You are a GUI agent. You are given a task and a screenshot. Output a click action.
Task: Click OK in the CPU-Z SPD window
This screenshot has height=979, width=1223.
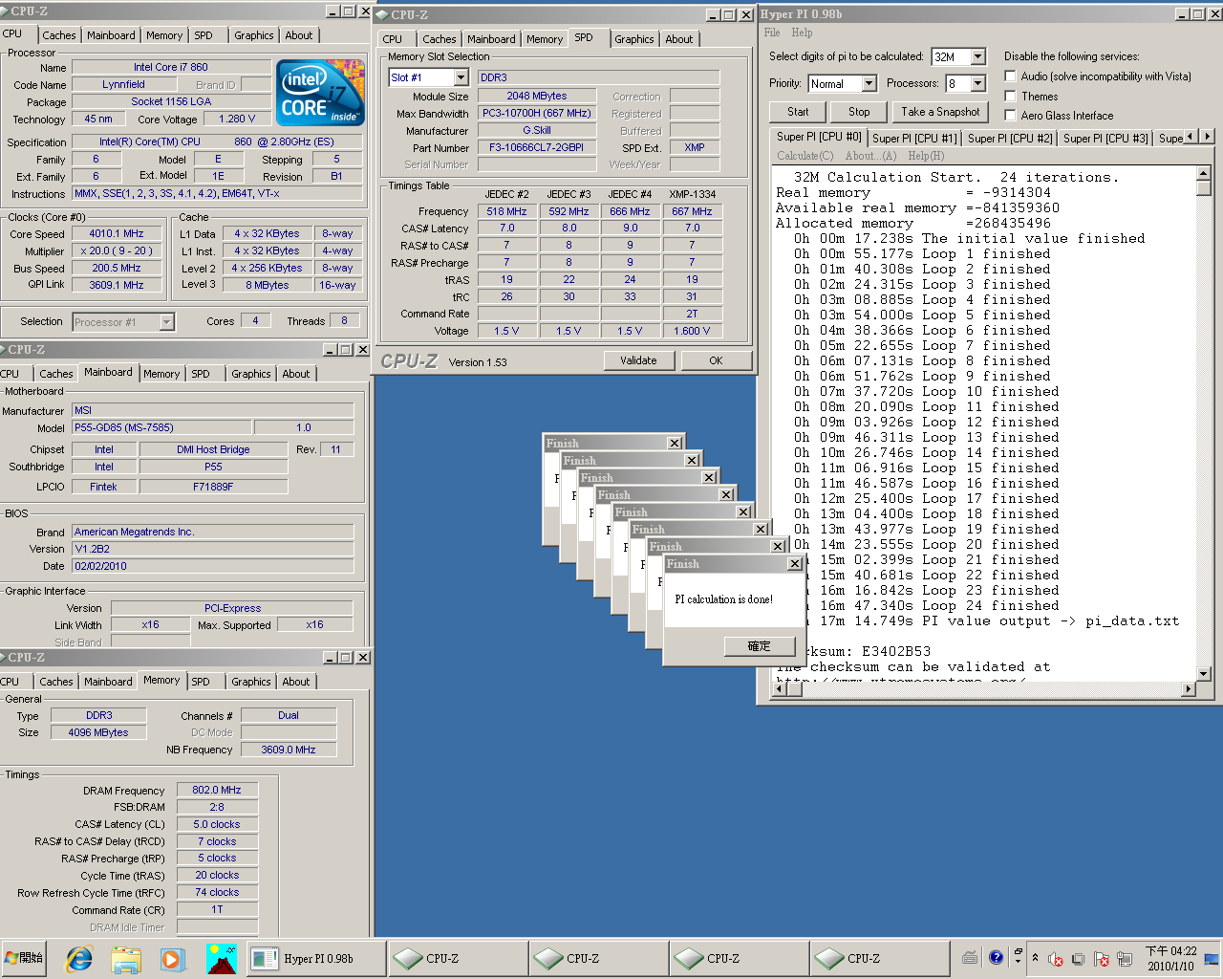tap(716, 360)
